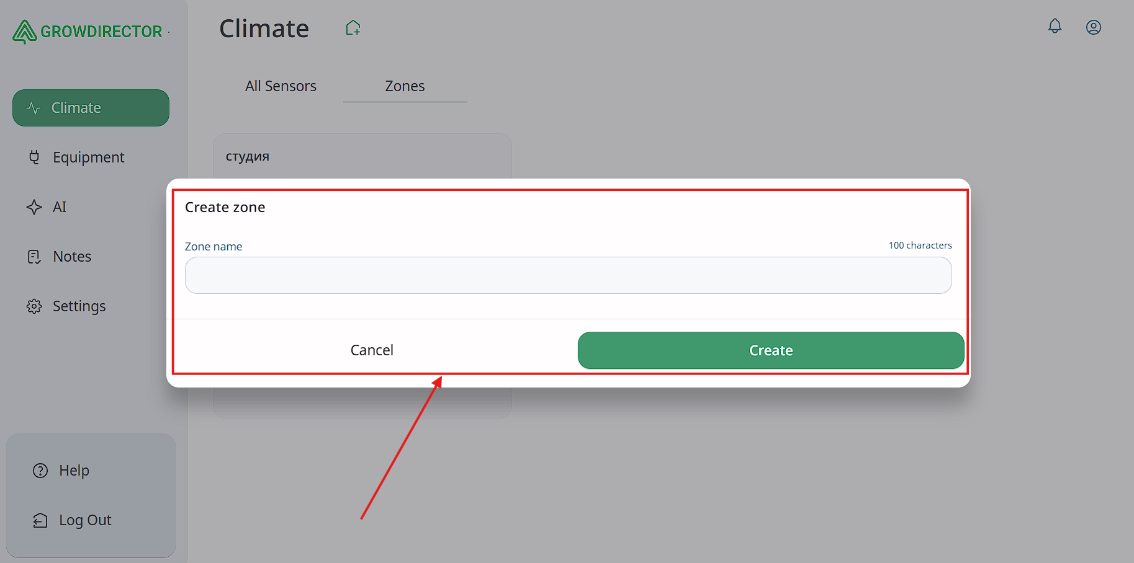Open the студия zone card

pyautogui.click(x=362, y=156)
